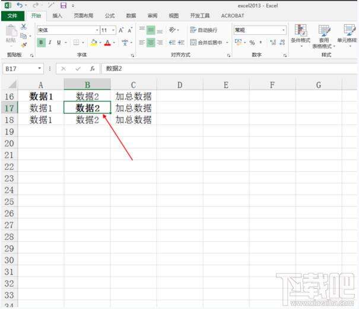Screen dimensions: 359x309
Task: Click the Insert Function fx icon
Action: (x=93, y=69)
